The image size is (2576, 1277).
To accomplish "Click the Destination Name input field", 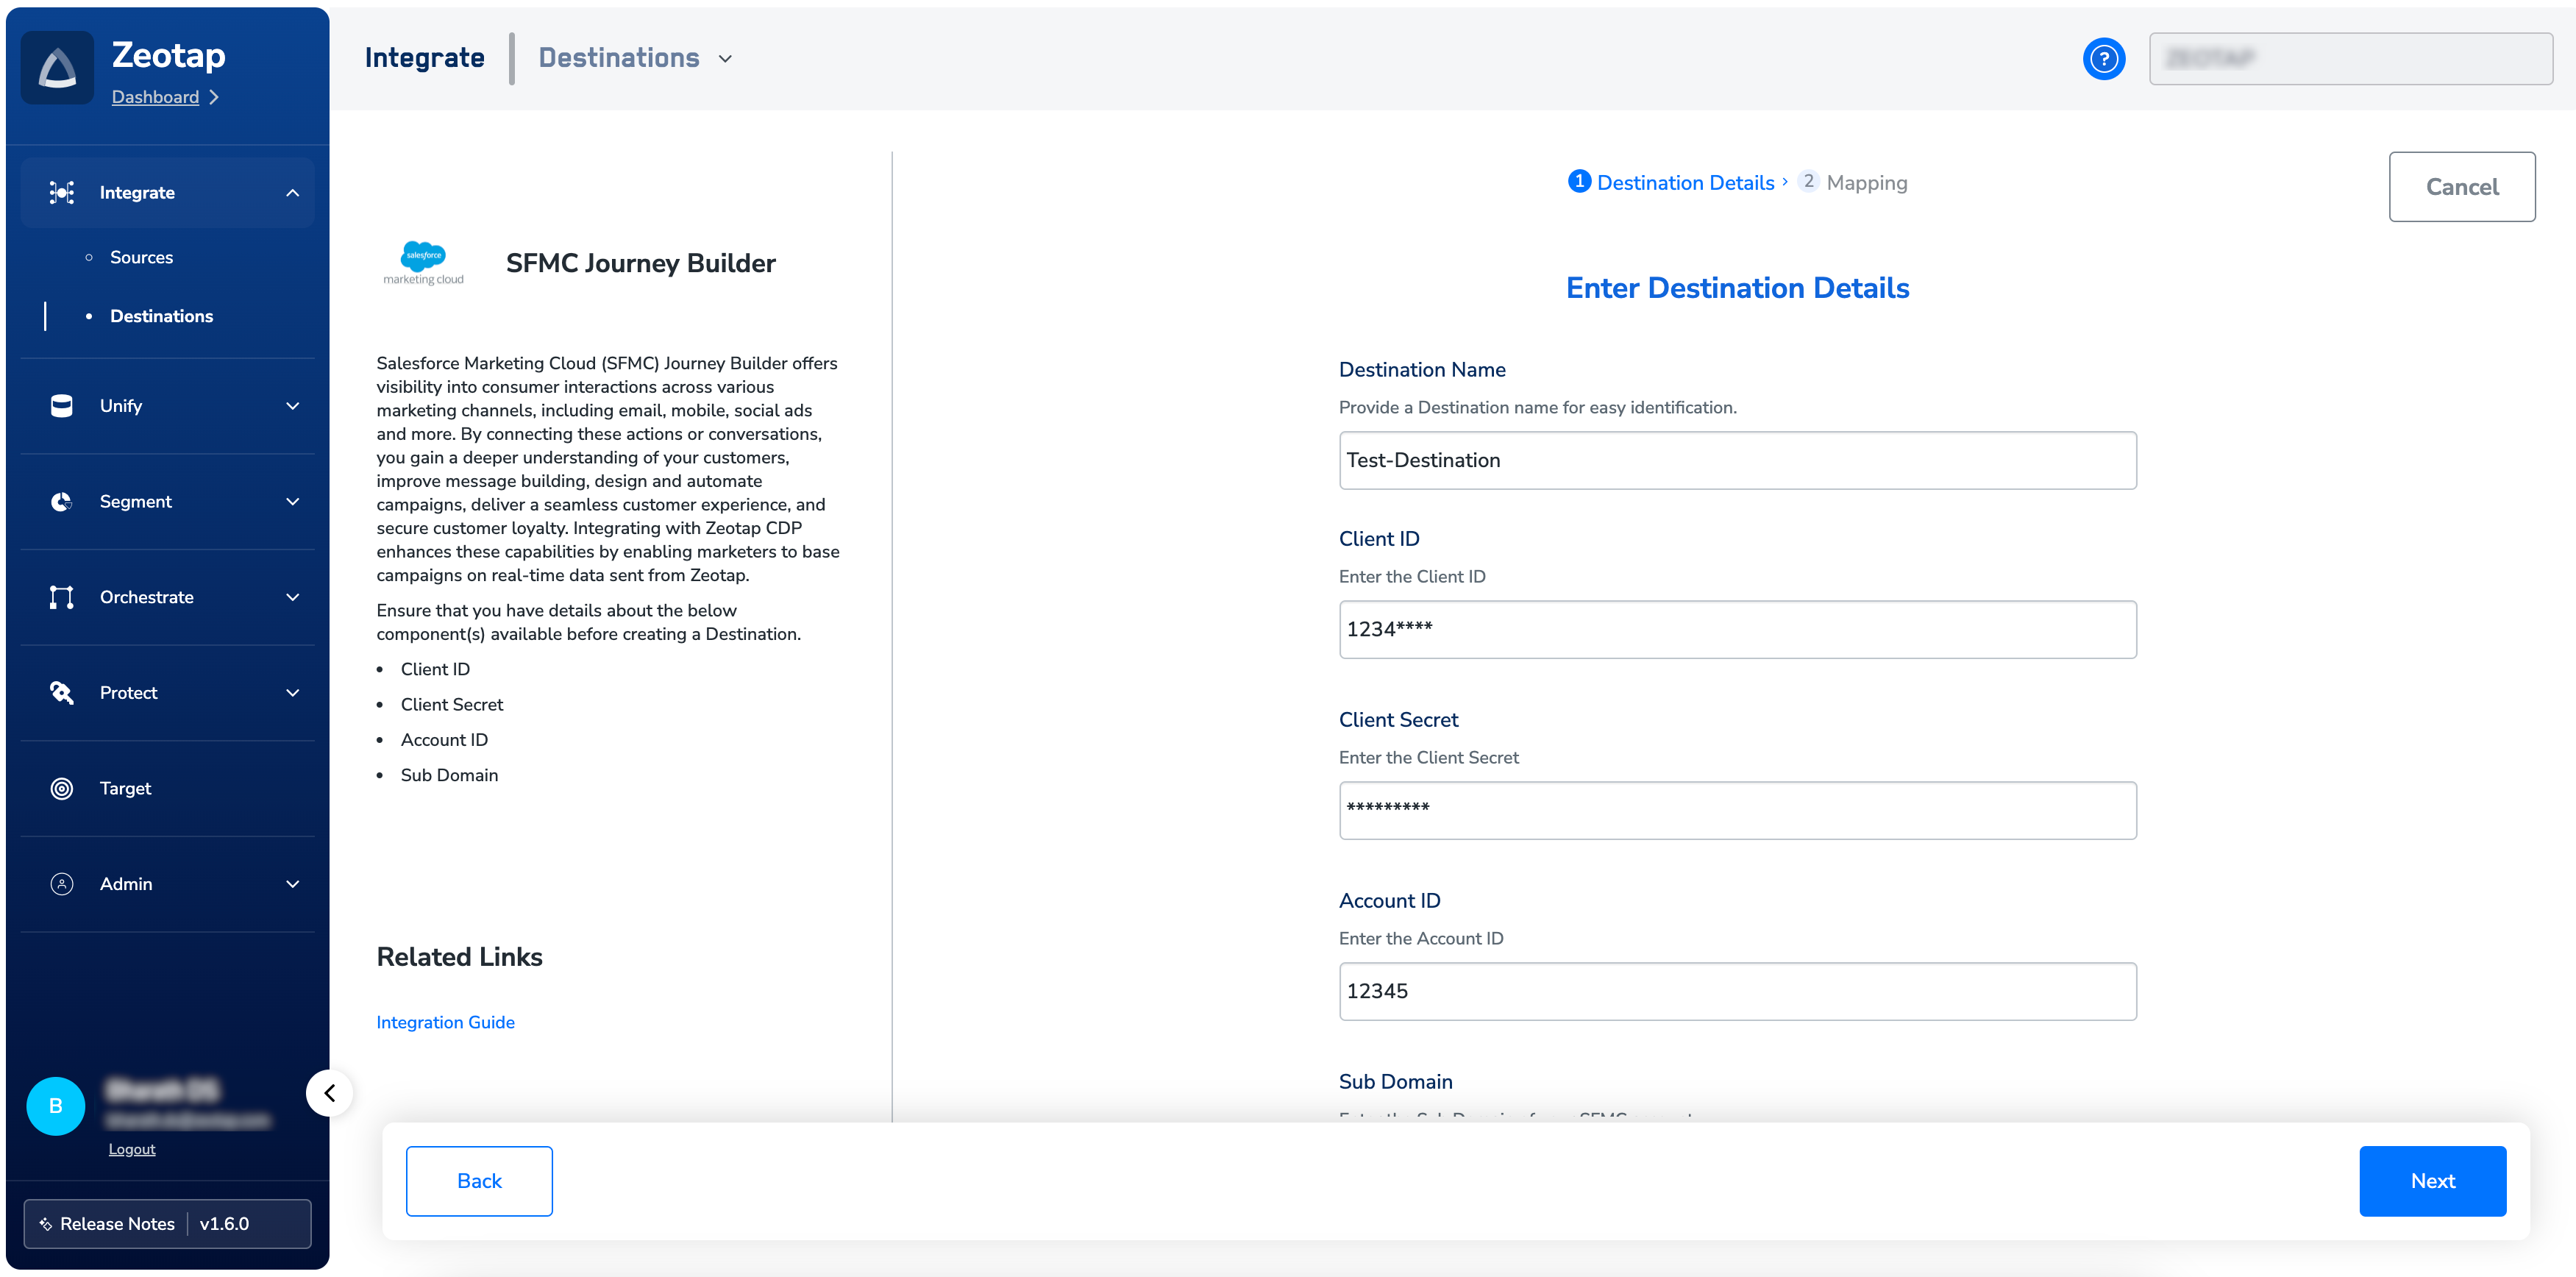I will 1736,461.
